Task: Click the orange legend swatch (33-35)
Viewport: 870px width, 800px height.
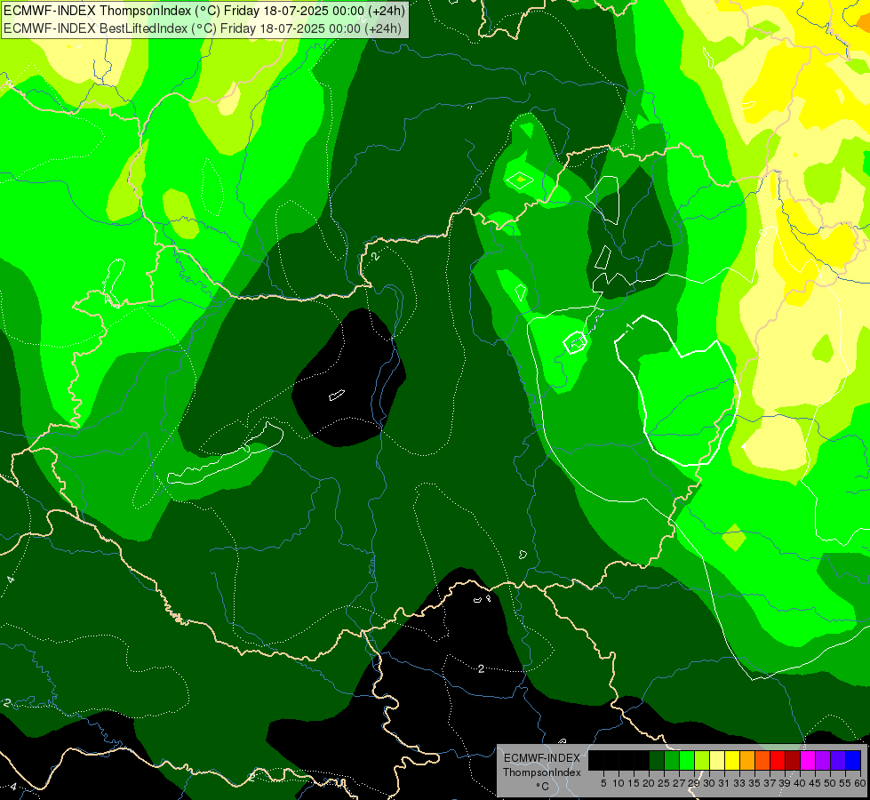Action: click(747, 761)
